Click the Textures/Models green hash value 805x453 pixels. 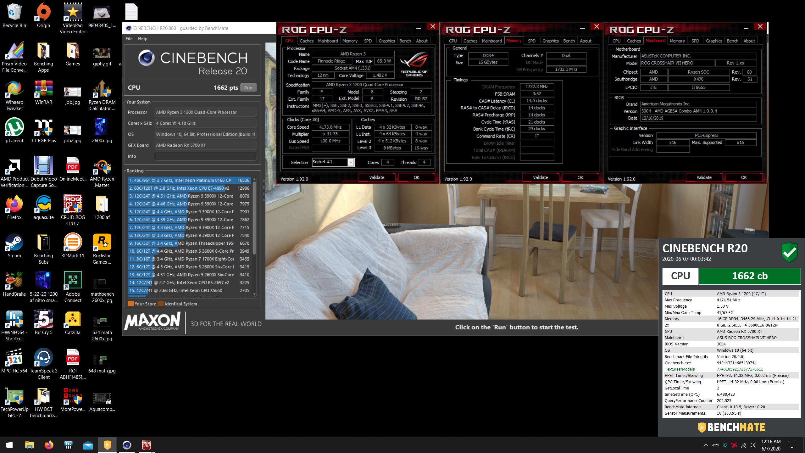coord(740,369)
